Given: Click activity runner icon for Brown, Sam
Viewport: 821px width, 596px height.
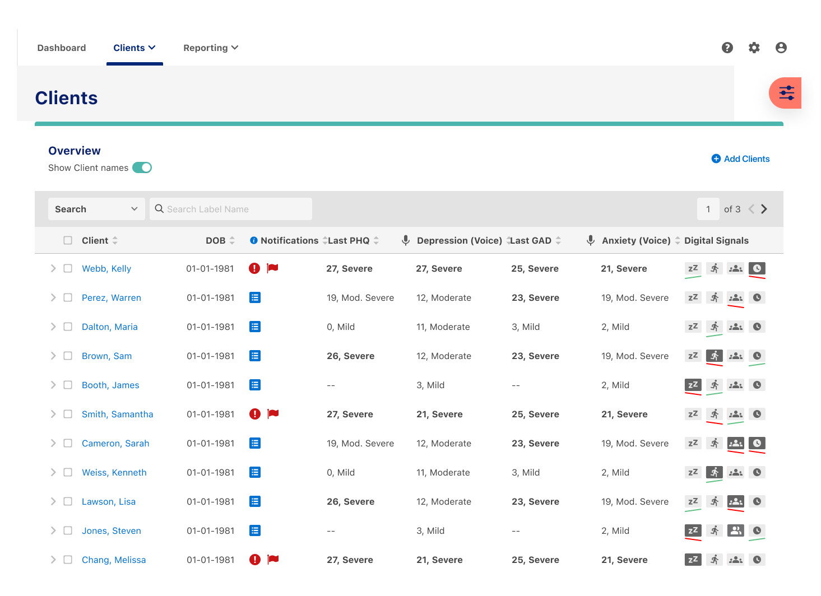Looking at the screenshot, I should [715, 356].
